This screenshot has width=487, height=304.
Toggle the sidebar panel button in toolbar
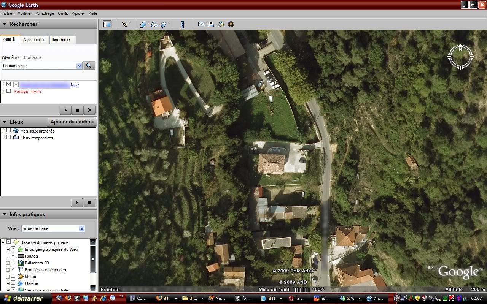point(107,24)
